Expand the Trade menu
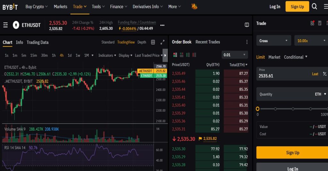The image size is (328, 171). coord(80,7)
